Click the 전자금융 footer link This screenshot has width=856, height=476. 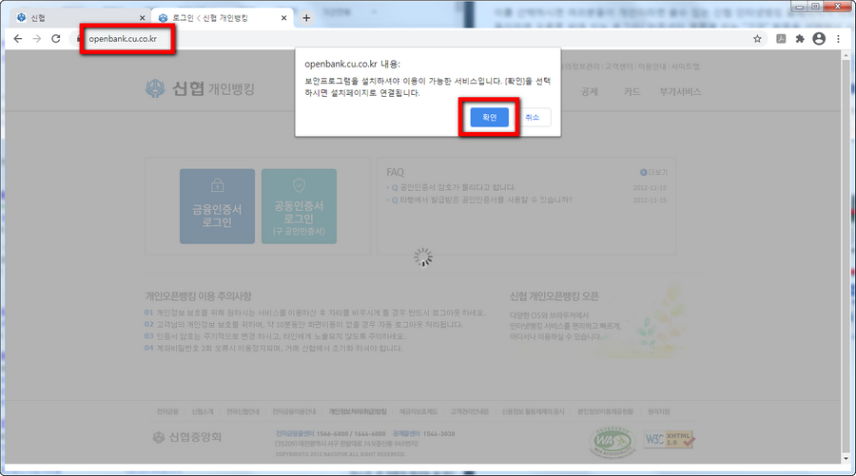(x=167, y=411)
